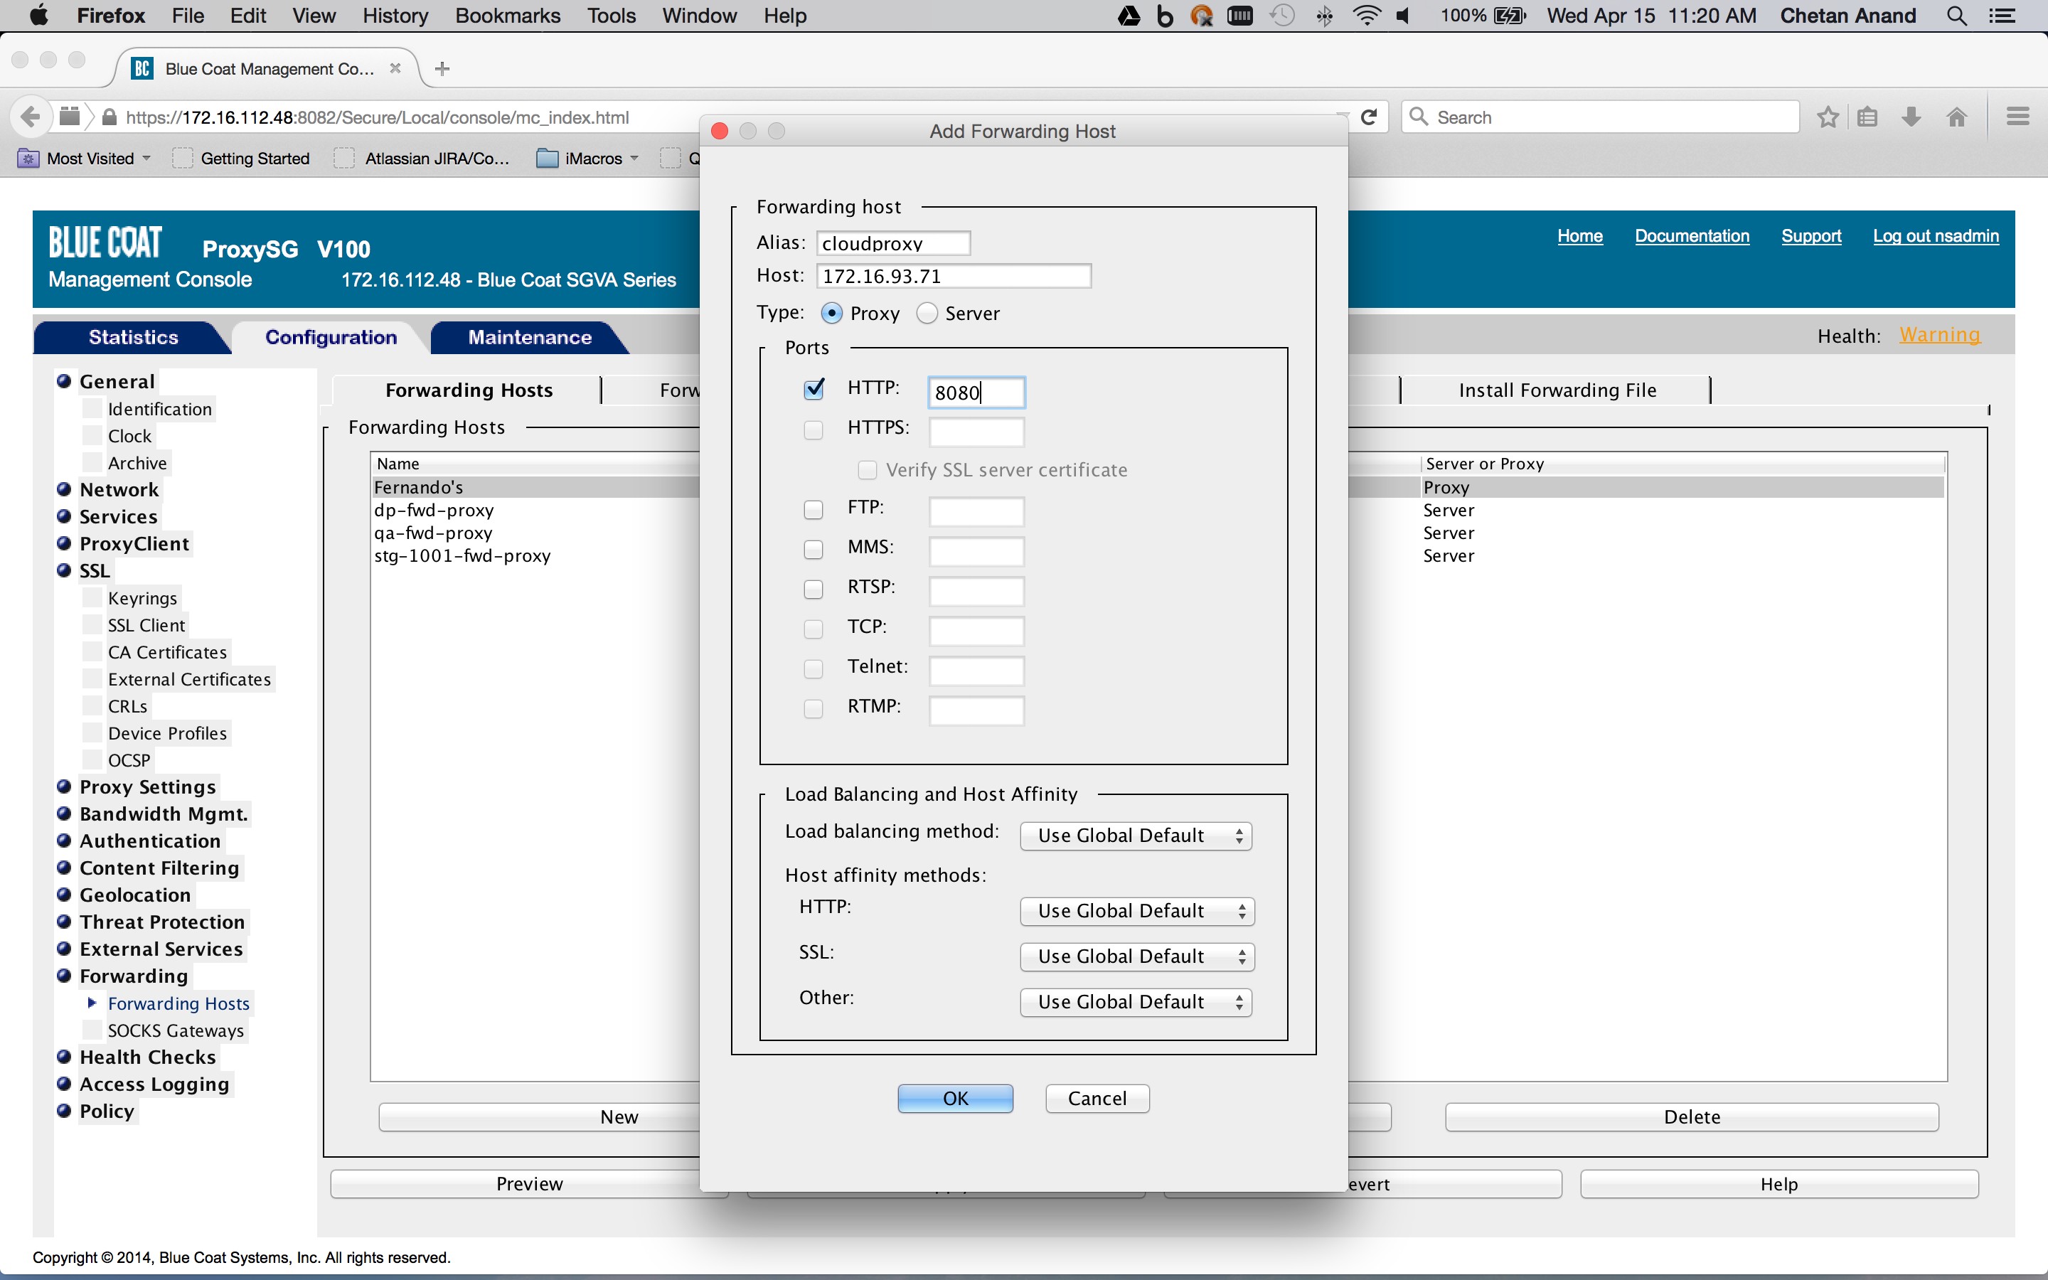Open the HTTP host affinity dropdown
The height and width of the screenshot is (1280, 2048).
pyautogui.click(x=1136, y=910)
